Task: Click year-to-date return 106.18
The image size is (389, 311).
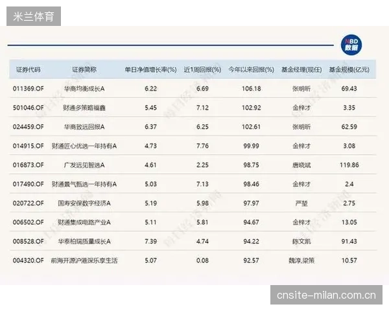Action: coord(252,89)
